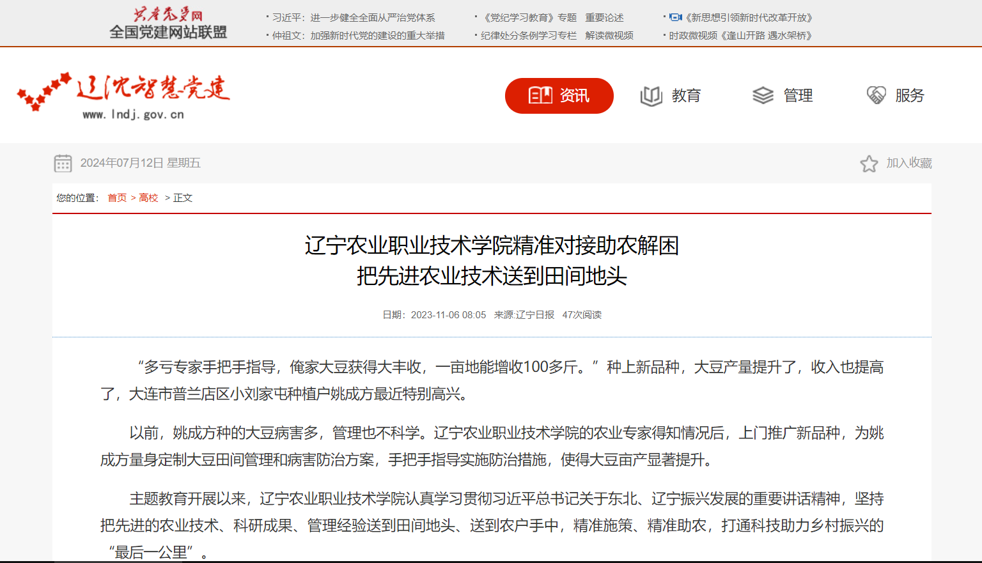Click 正文 in breadcrumb
Viewport: 982px width, 563px height.
(x=183, y=198)
